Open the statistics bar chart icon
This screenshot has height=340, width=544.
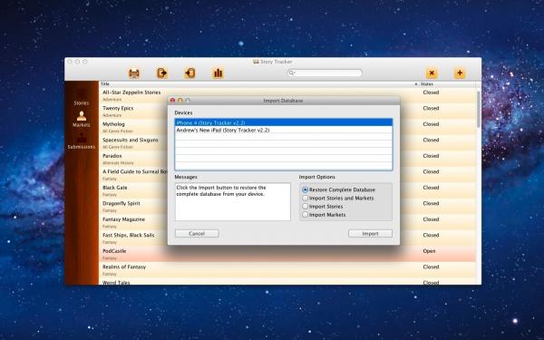(218, 73)
